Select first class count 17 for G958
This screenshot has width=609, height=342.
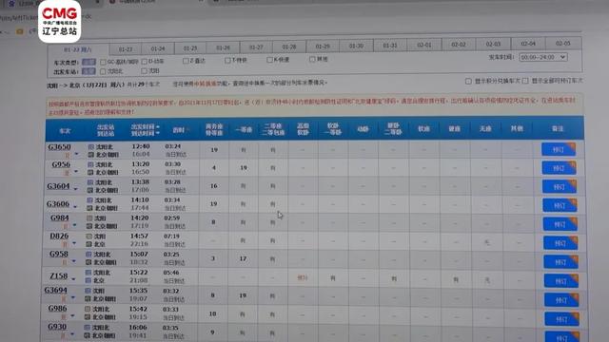click(x=243, y=258)
